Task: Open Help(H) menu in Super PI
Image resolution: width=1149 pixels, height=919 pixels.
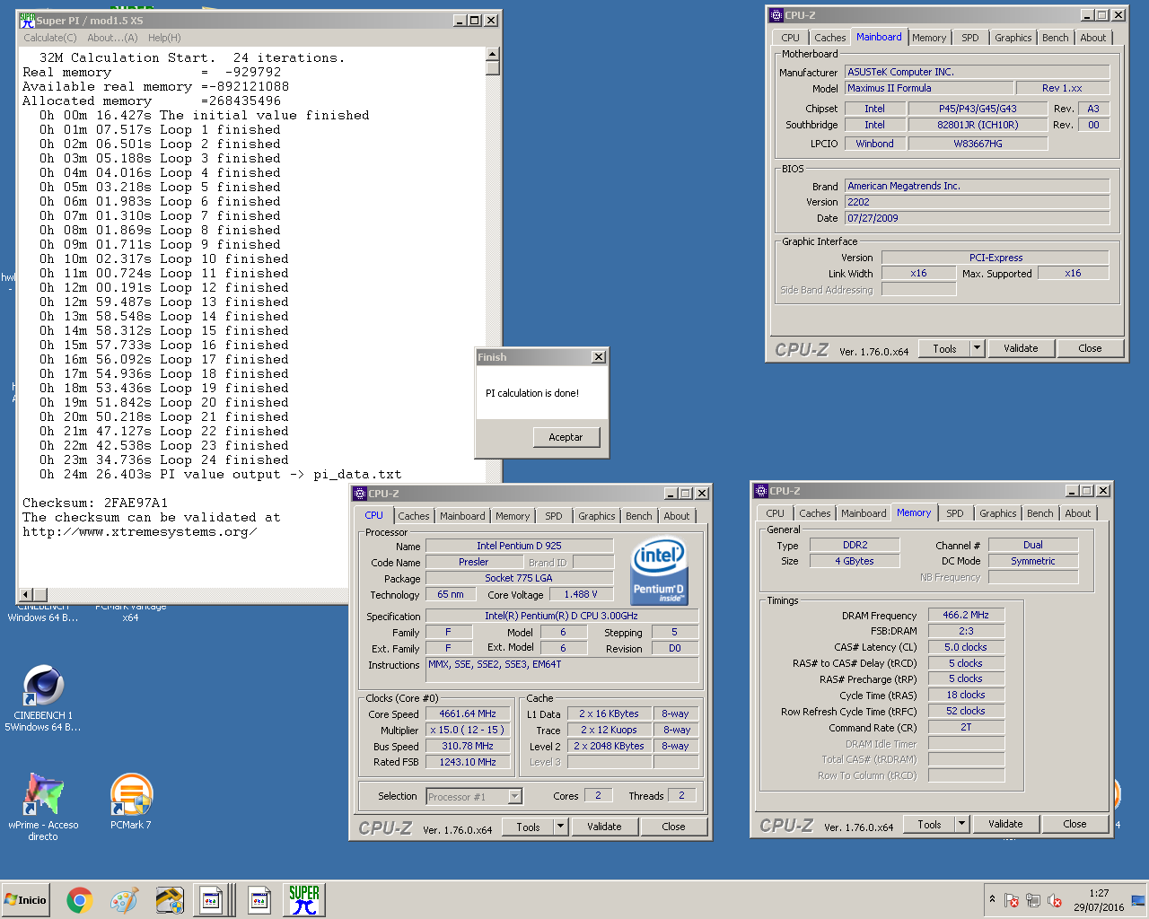Action: [x=164, y=38]
